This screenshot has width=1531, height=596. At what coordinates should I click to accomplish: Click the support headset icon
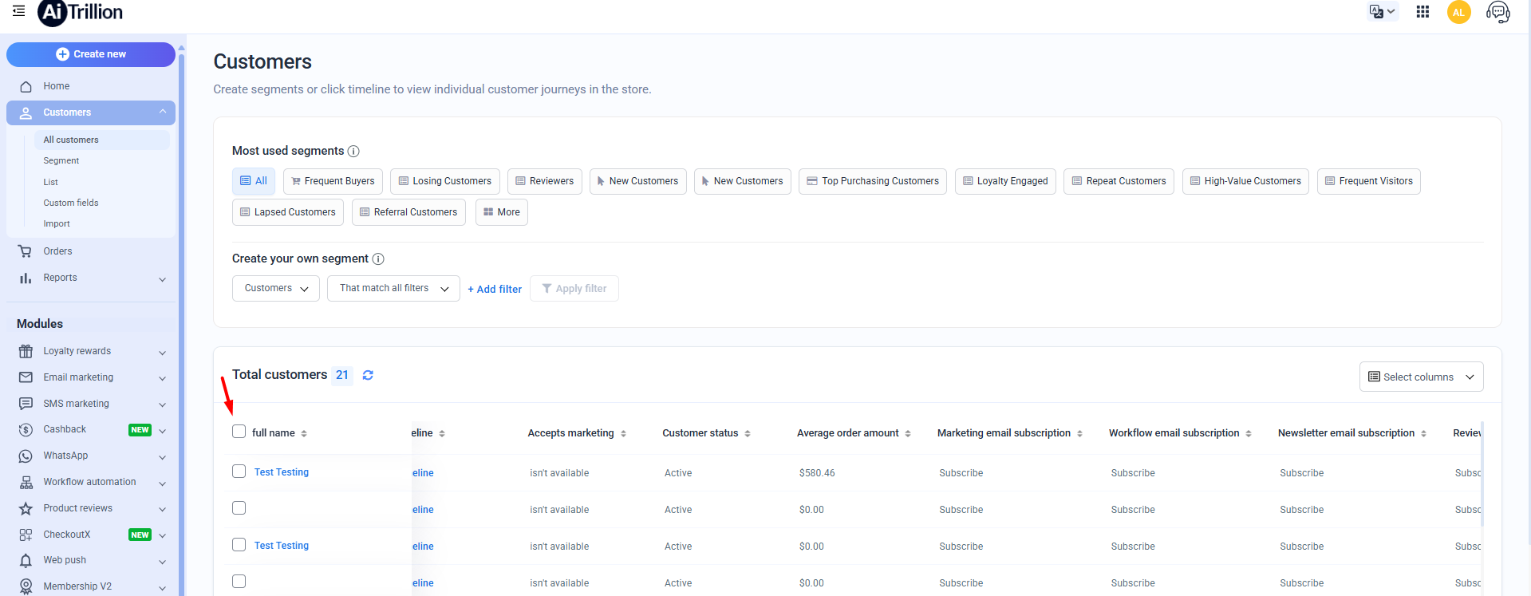(x=1497, y=12)
